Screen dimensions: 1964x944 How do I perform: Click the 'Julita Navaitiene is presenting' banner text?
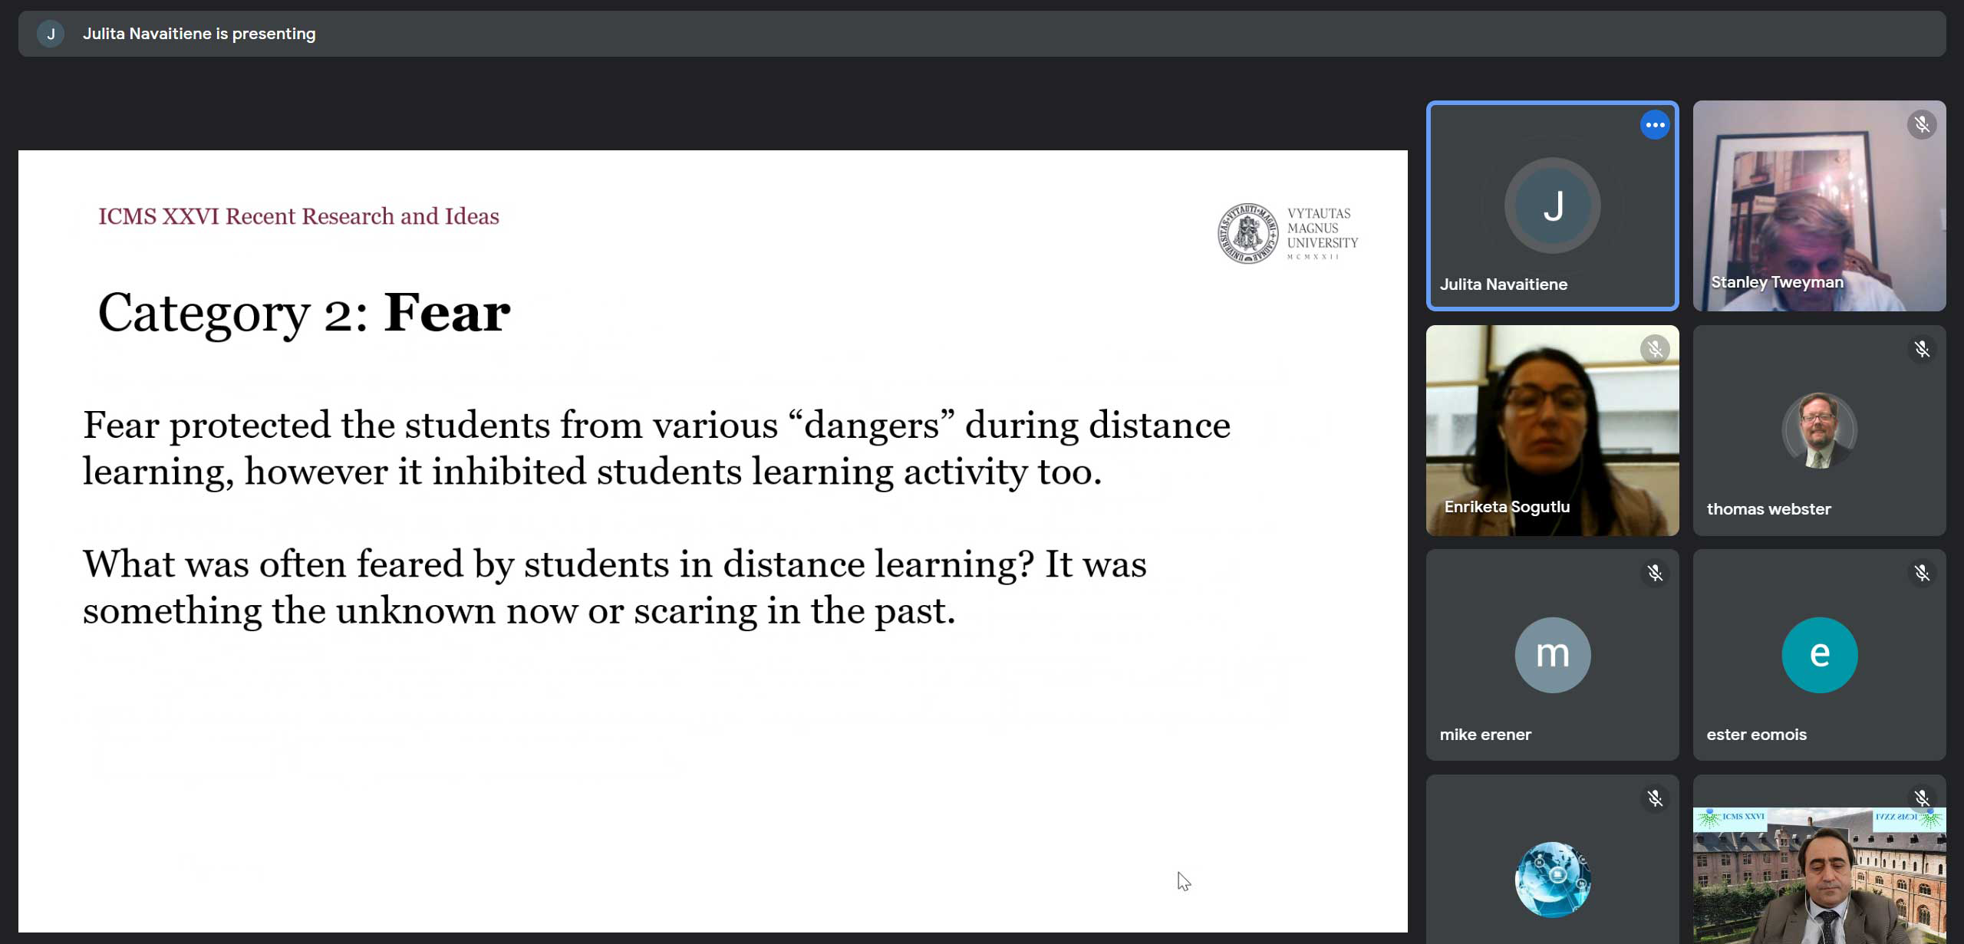[199, 34]
